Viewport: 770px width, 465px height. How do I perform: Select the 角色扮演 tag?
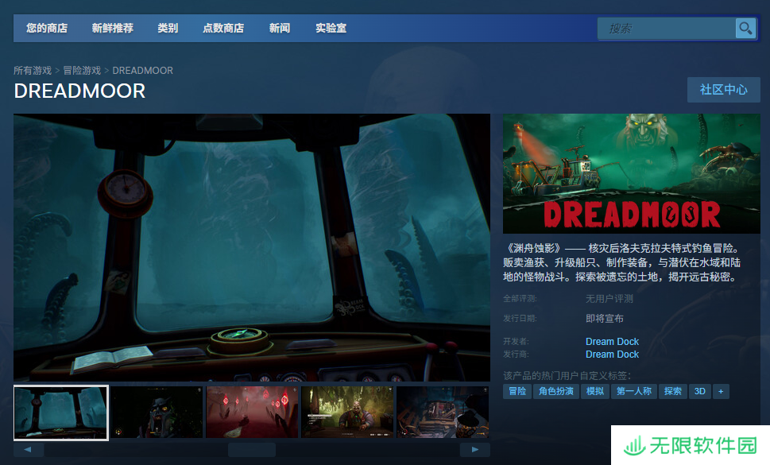click(x=556, y=391)
